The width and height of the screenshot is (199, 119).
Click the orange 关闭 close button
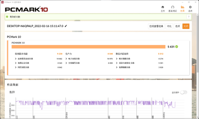(x=186, y=26)
